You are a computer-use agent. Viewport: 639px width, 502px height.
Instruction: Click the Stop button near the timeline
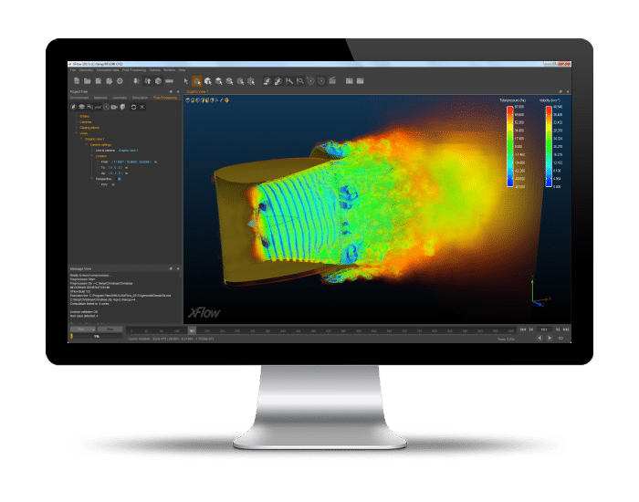pos(110,329)
